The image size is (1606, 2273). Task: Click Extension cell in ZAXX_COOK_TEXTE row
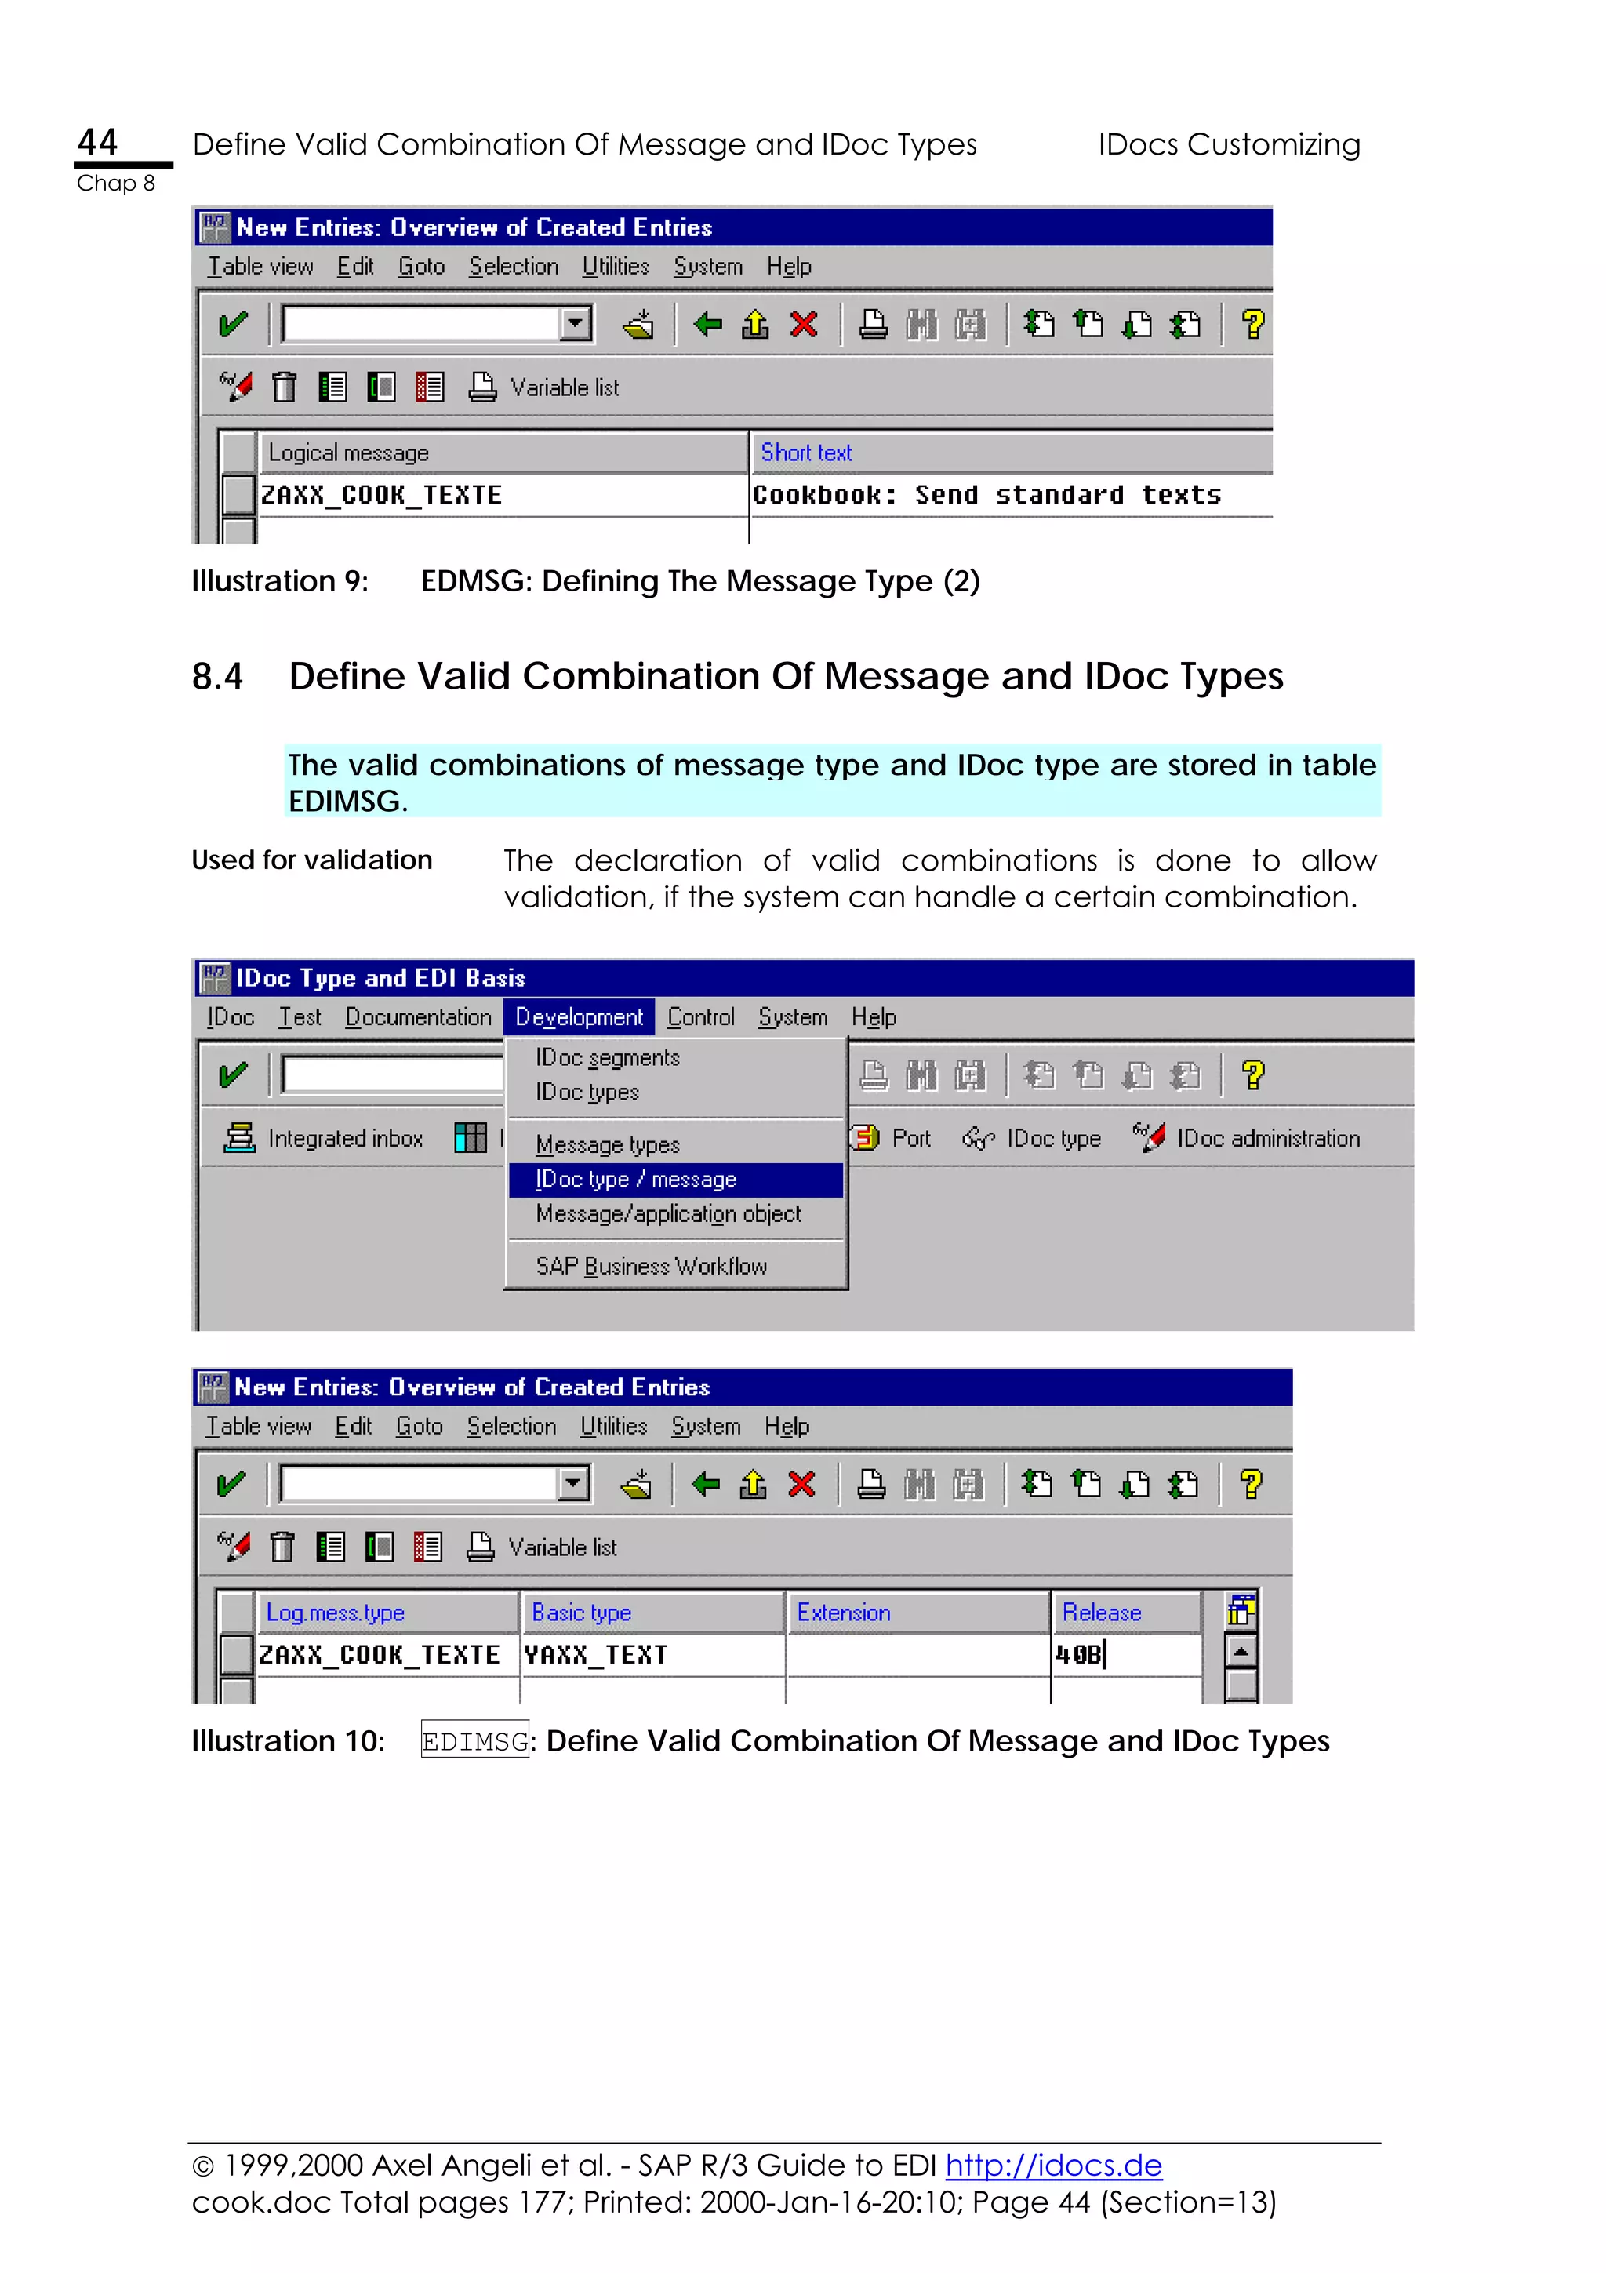coord(918,1654)
